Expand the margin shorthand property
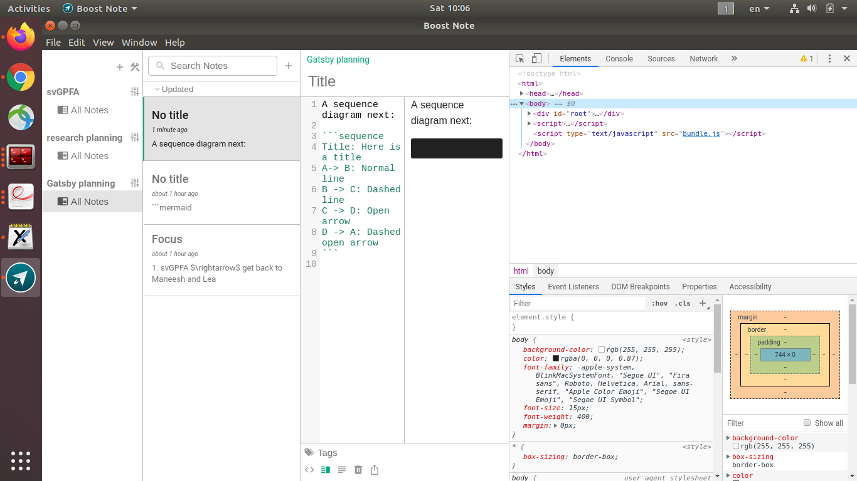Viewport: 857px width, 481px height. (x=555, y=425)
